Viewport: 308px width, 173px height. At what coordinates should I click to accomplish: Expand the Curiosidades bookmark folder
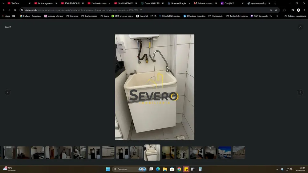[x=216, y=16]
